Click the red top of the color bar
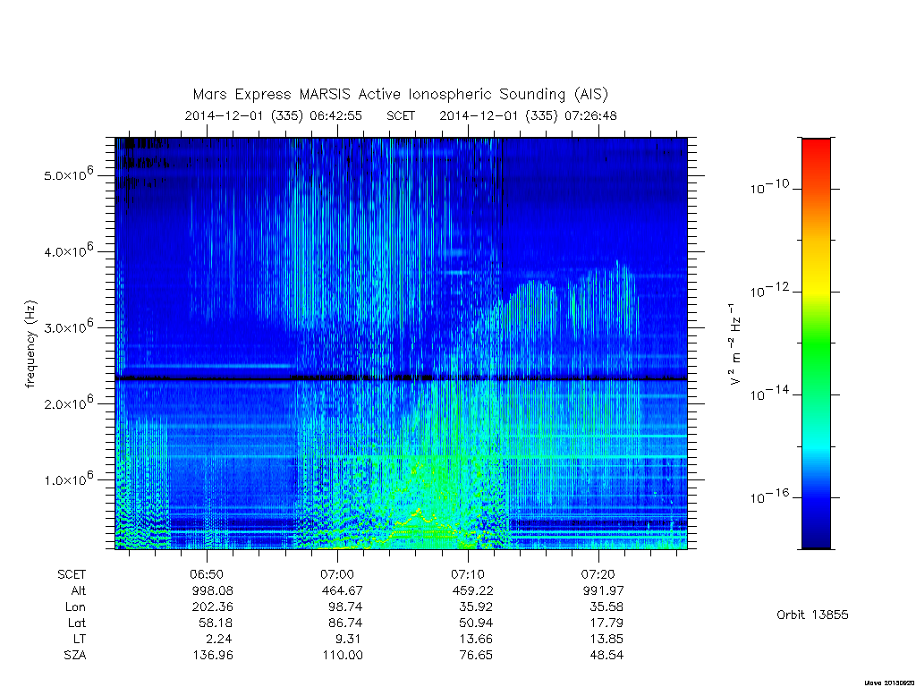 (816, 148)
